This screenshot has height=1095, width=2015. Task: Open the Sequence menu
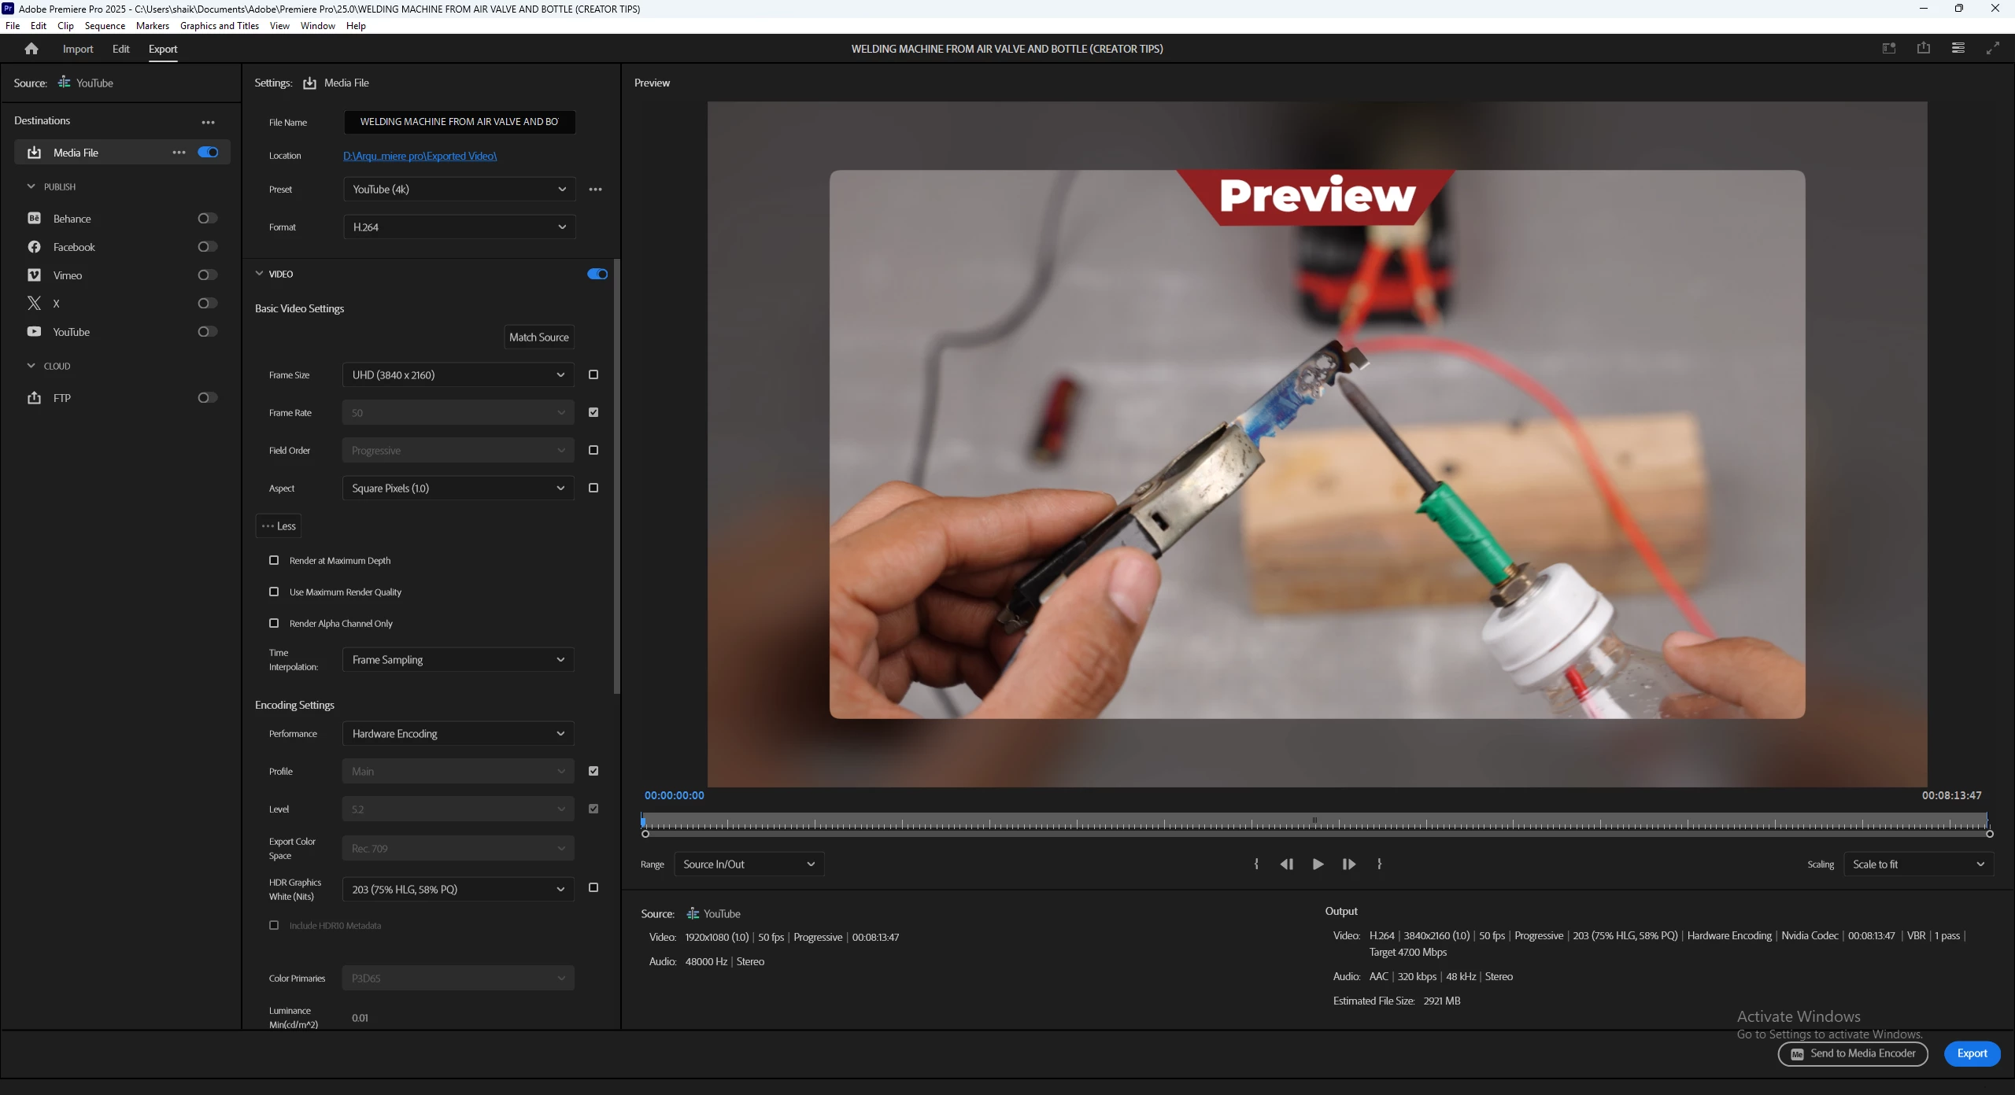click(x=105, y=26)
